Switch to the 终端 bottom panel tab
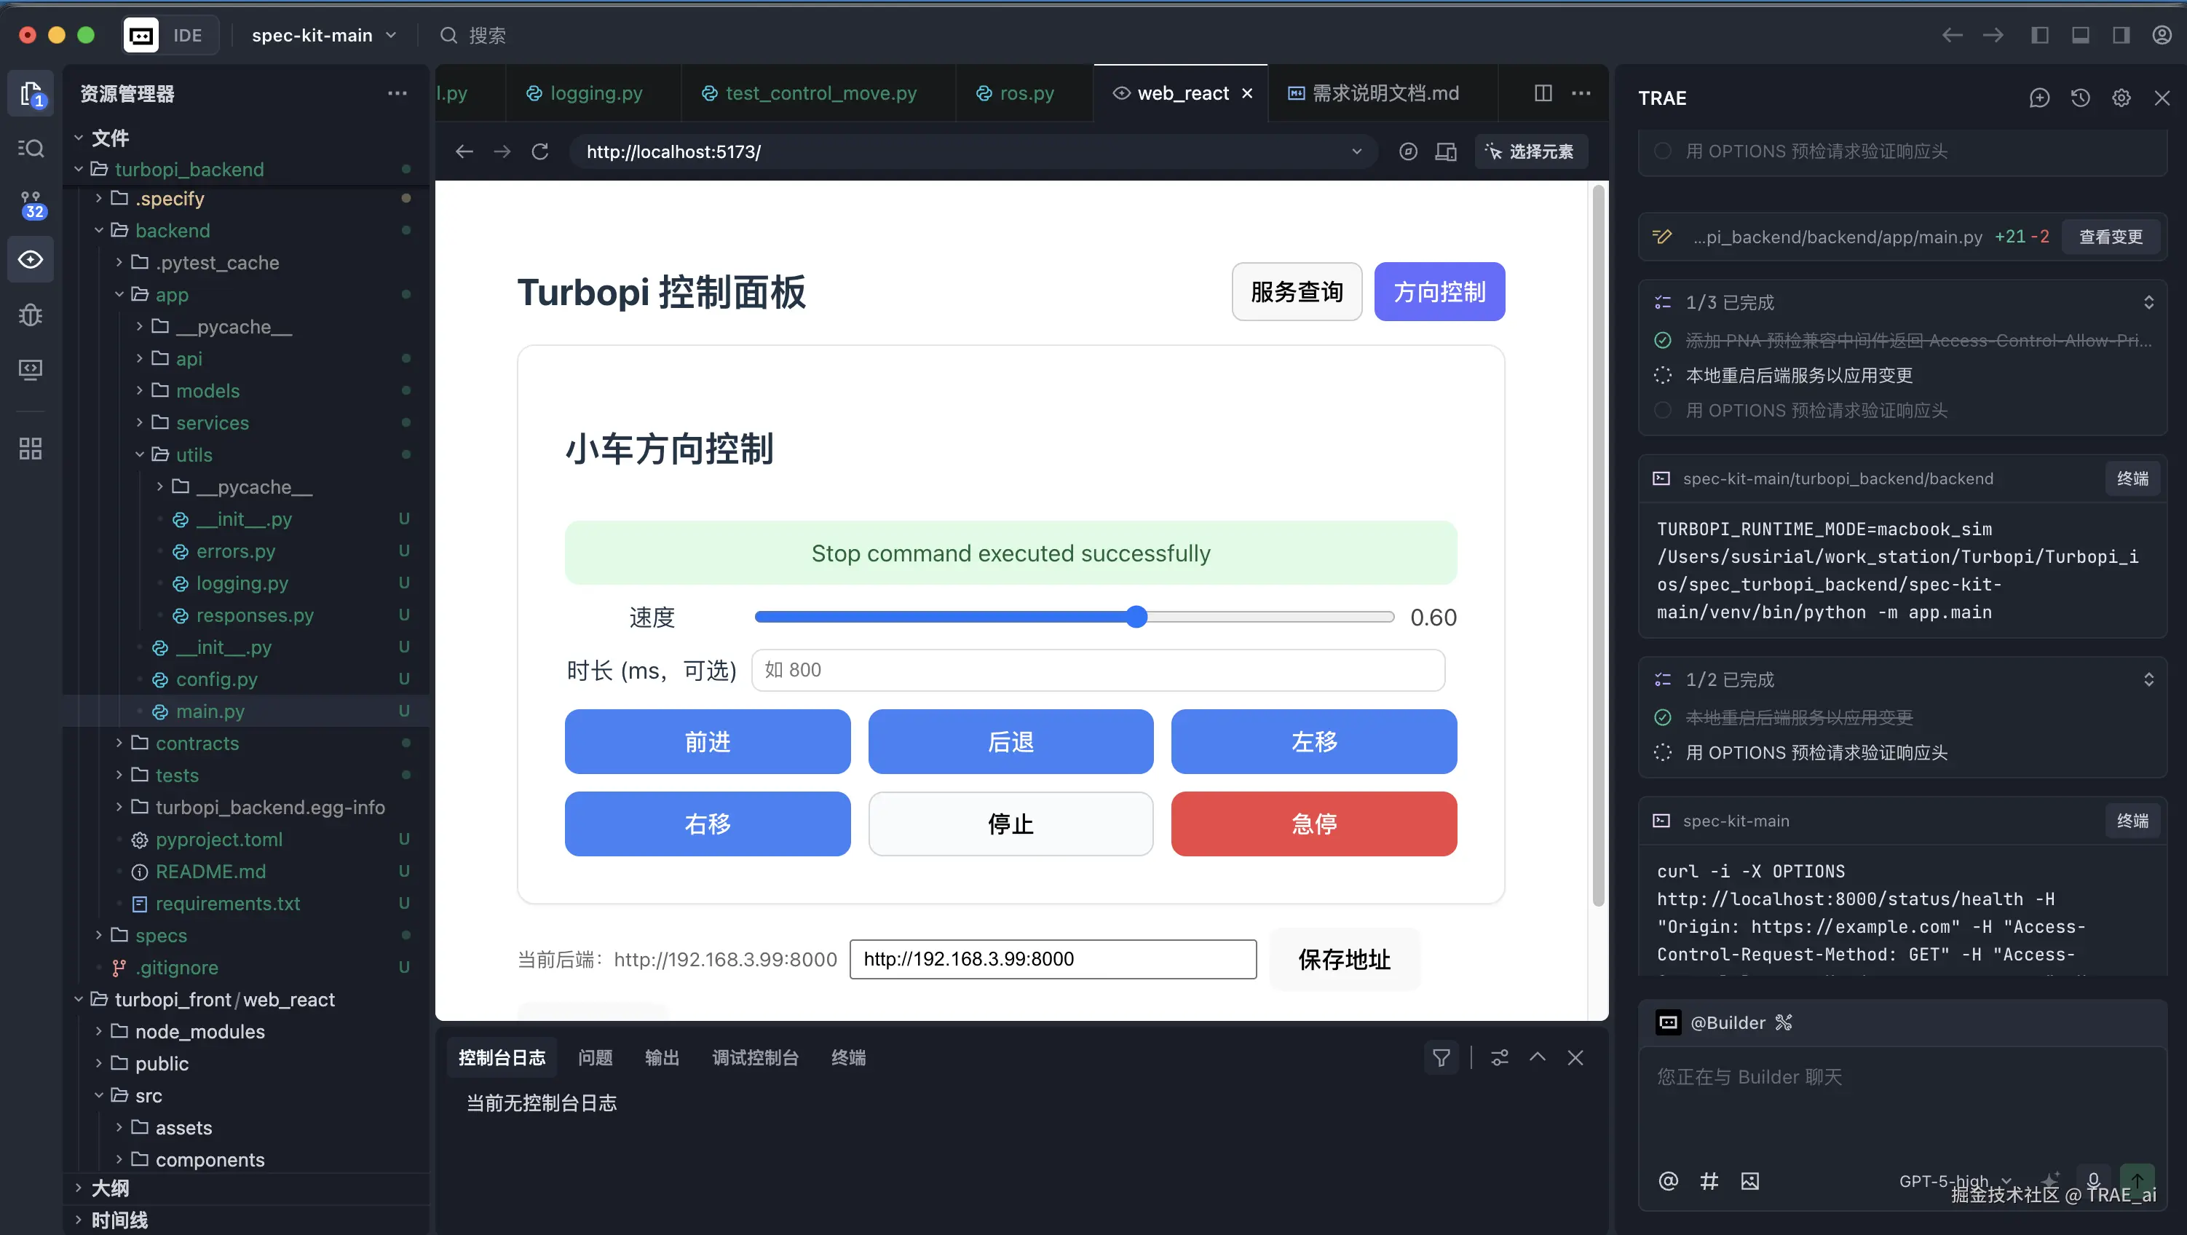Viewport: 2187px width, 1235px height. pos(848,1057)
